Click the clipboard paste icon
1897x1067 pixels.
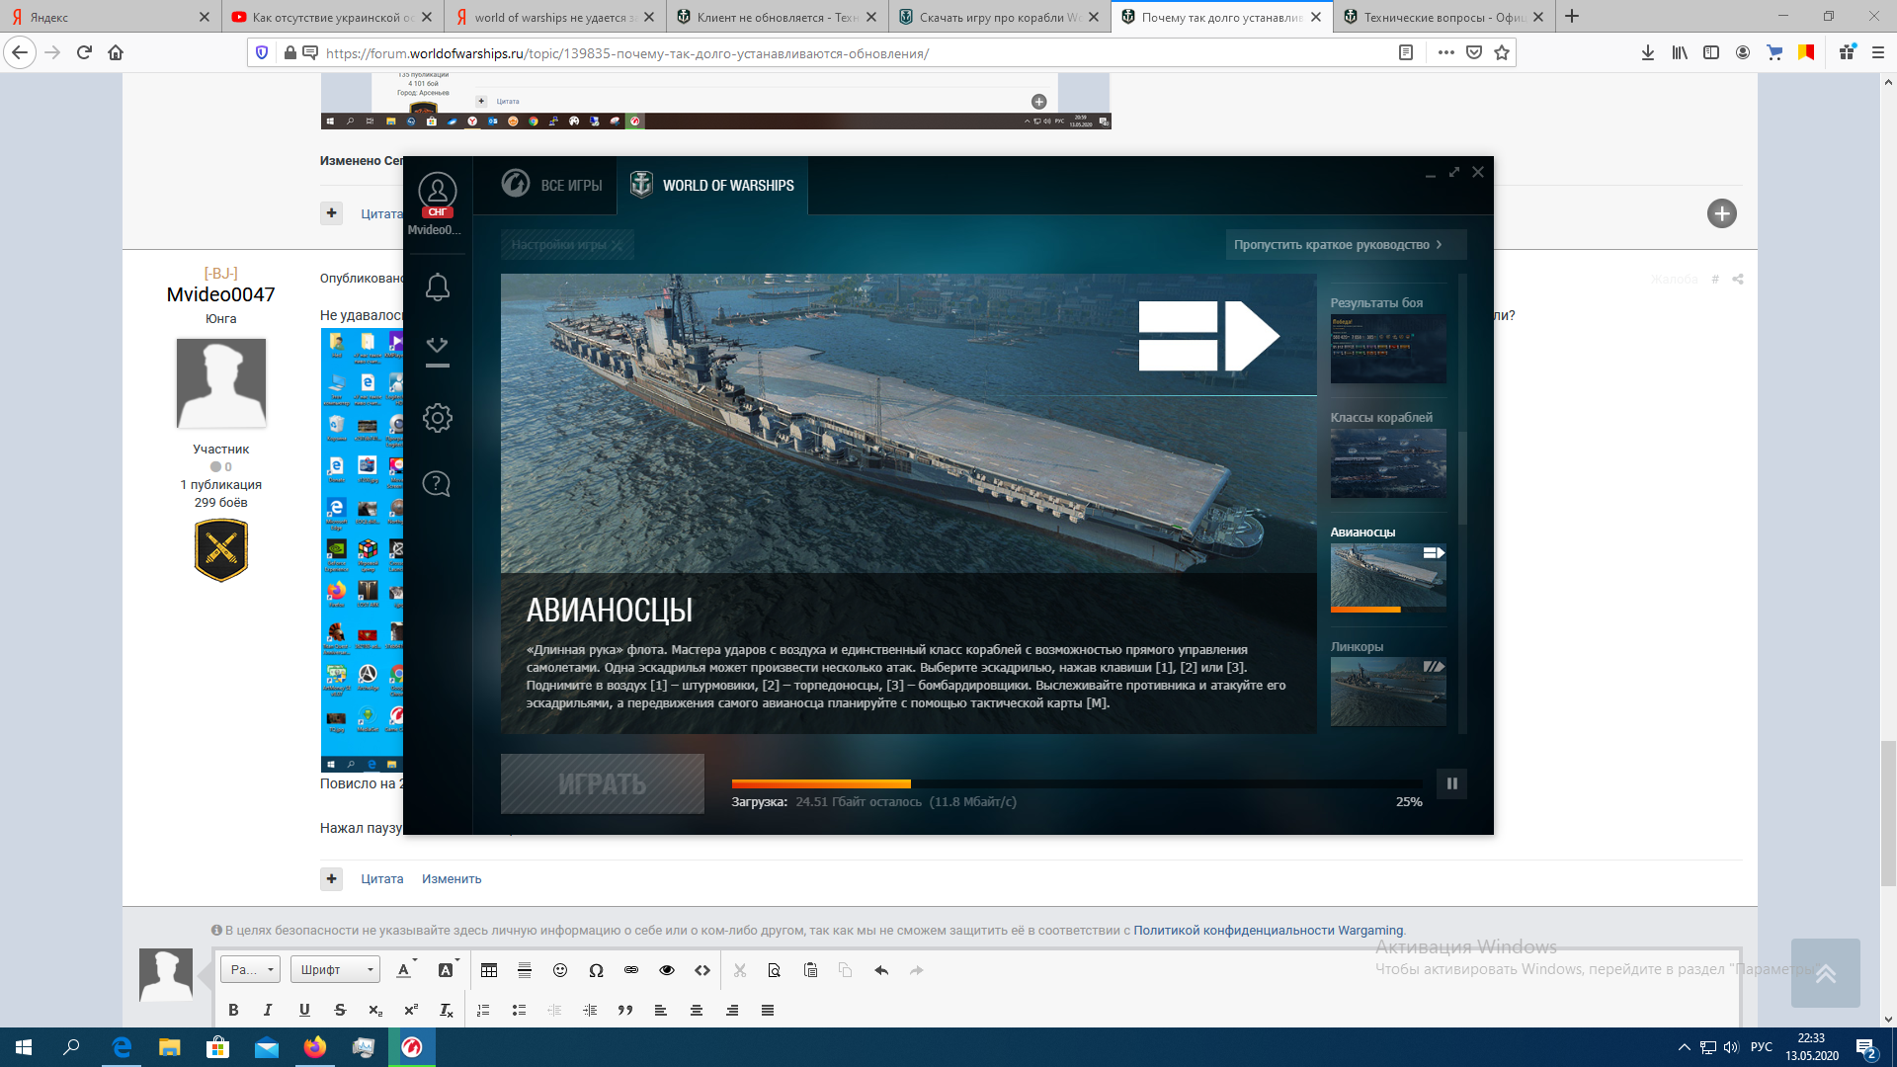pyautogui.click(x=810, y=970)
